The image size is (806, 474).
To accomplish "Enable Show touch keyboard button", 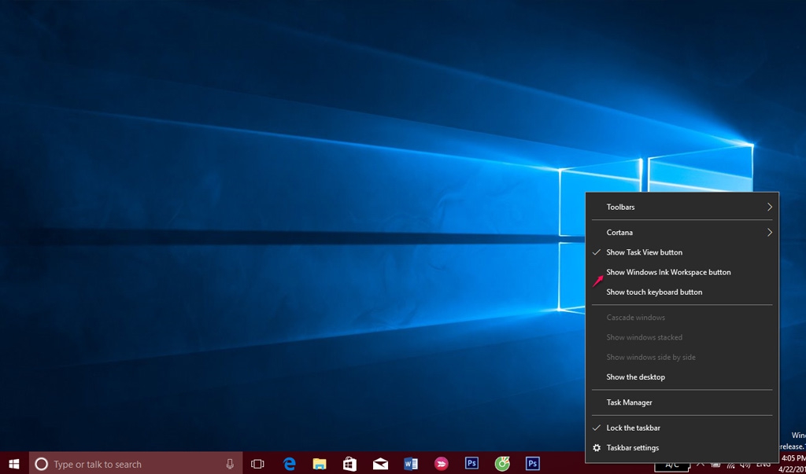I will click(654, 292).
